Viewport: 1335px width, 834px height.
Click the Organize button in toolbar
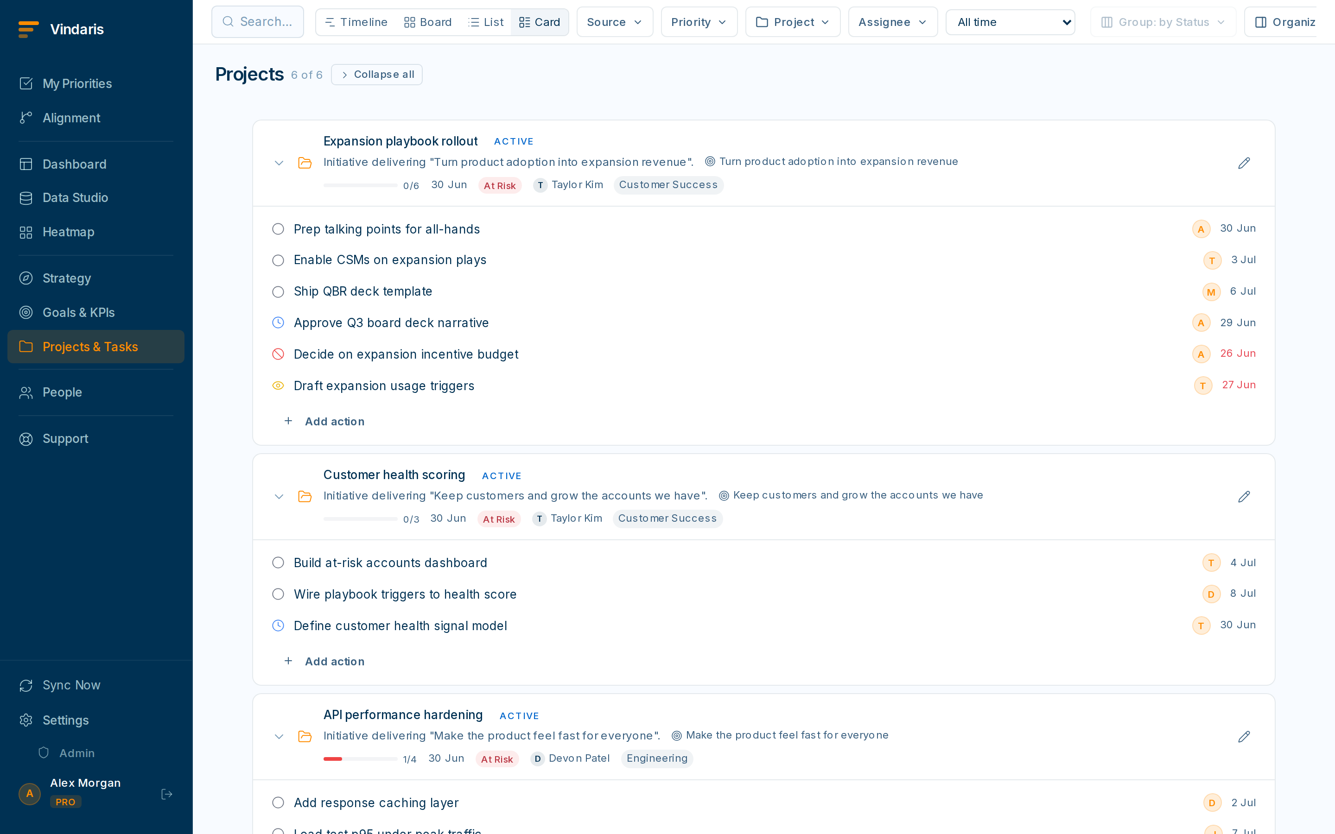[1281, 22]
